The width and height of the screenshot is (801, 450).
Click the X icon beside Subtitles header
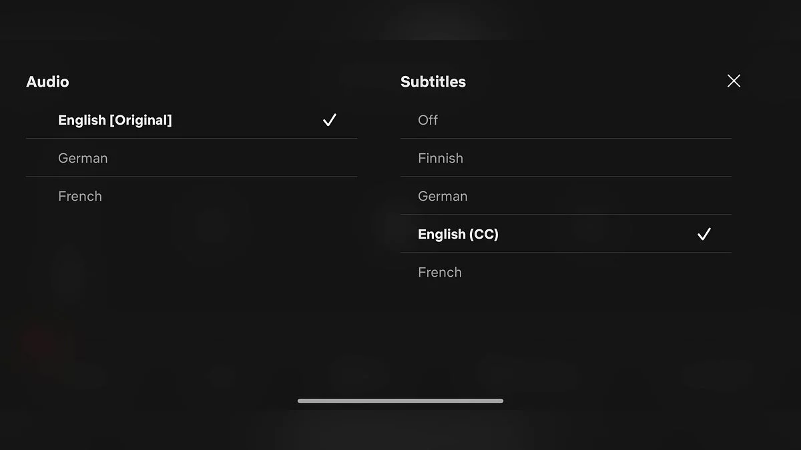tap(734, 81)
